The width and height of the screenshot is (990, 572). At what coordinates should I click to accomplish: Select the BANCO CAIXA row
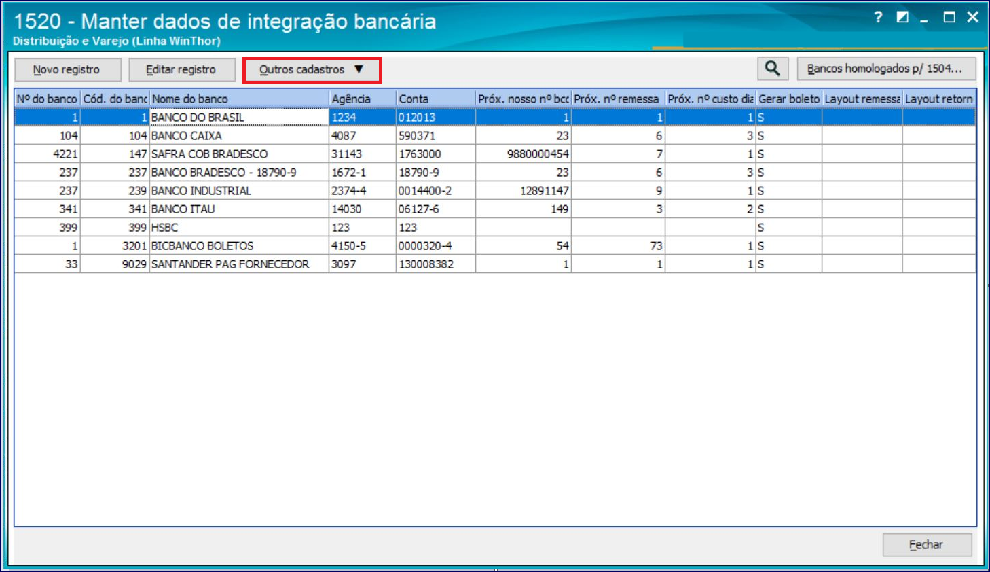[x=495, y=136]
